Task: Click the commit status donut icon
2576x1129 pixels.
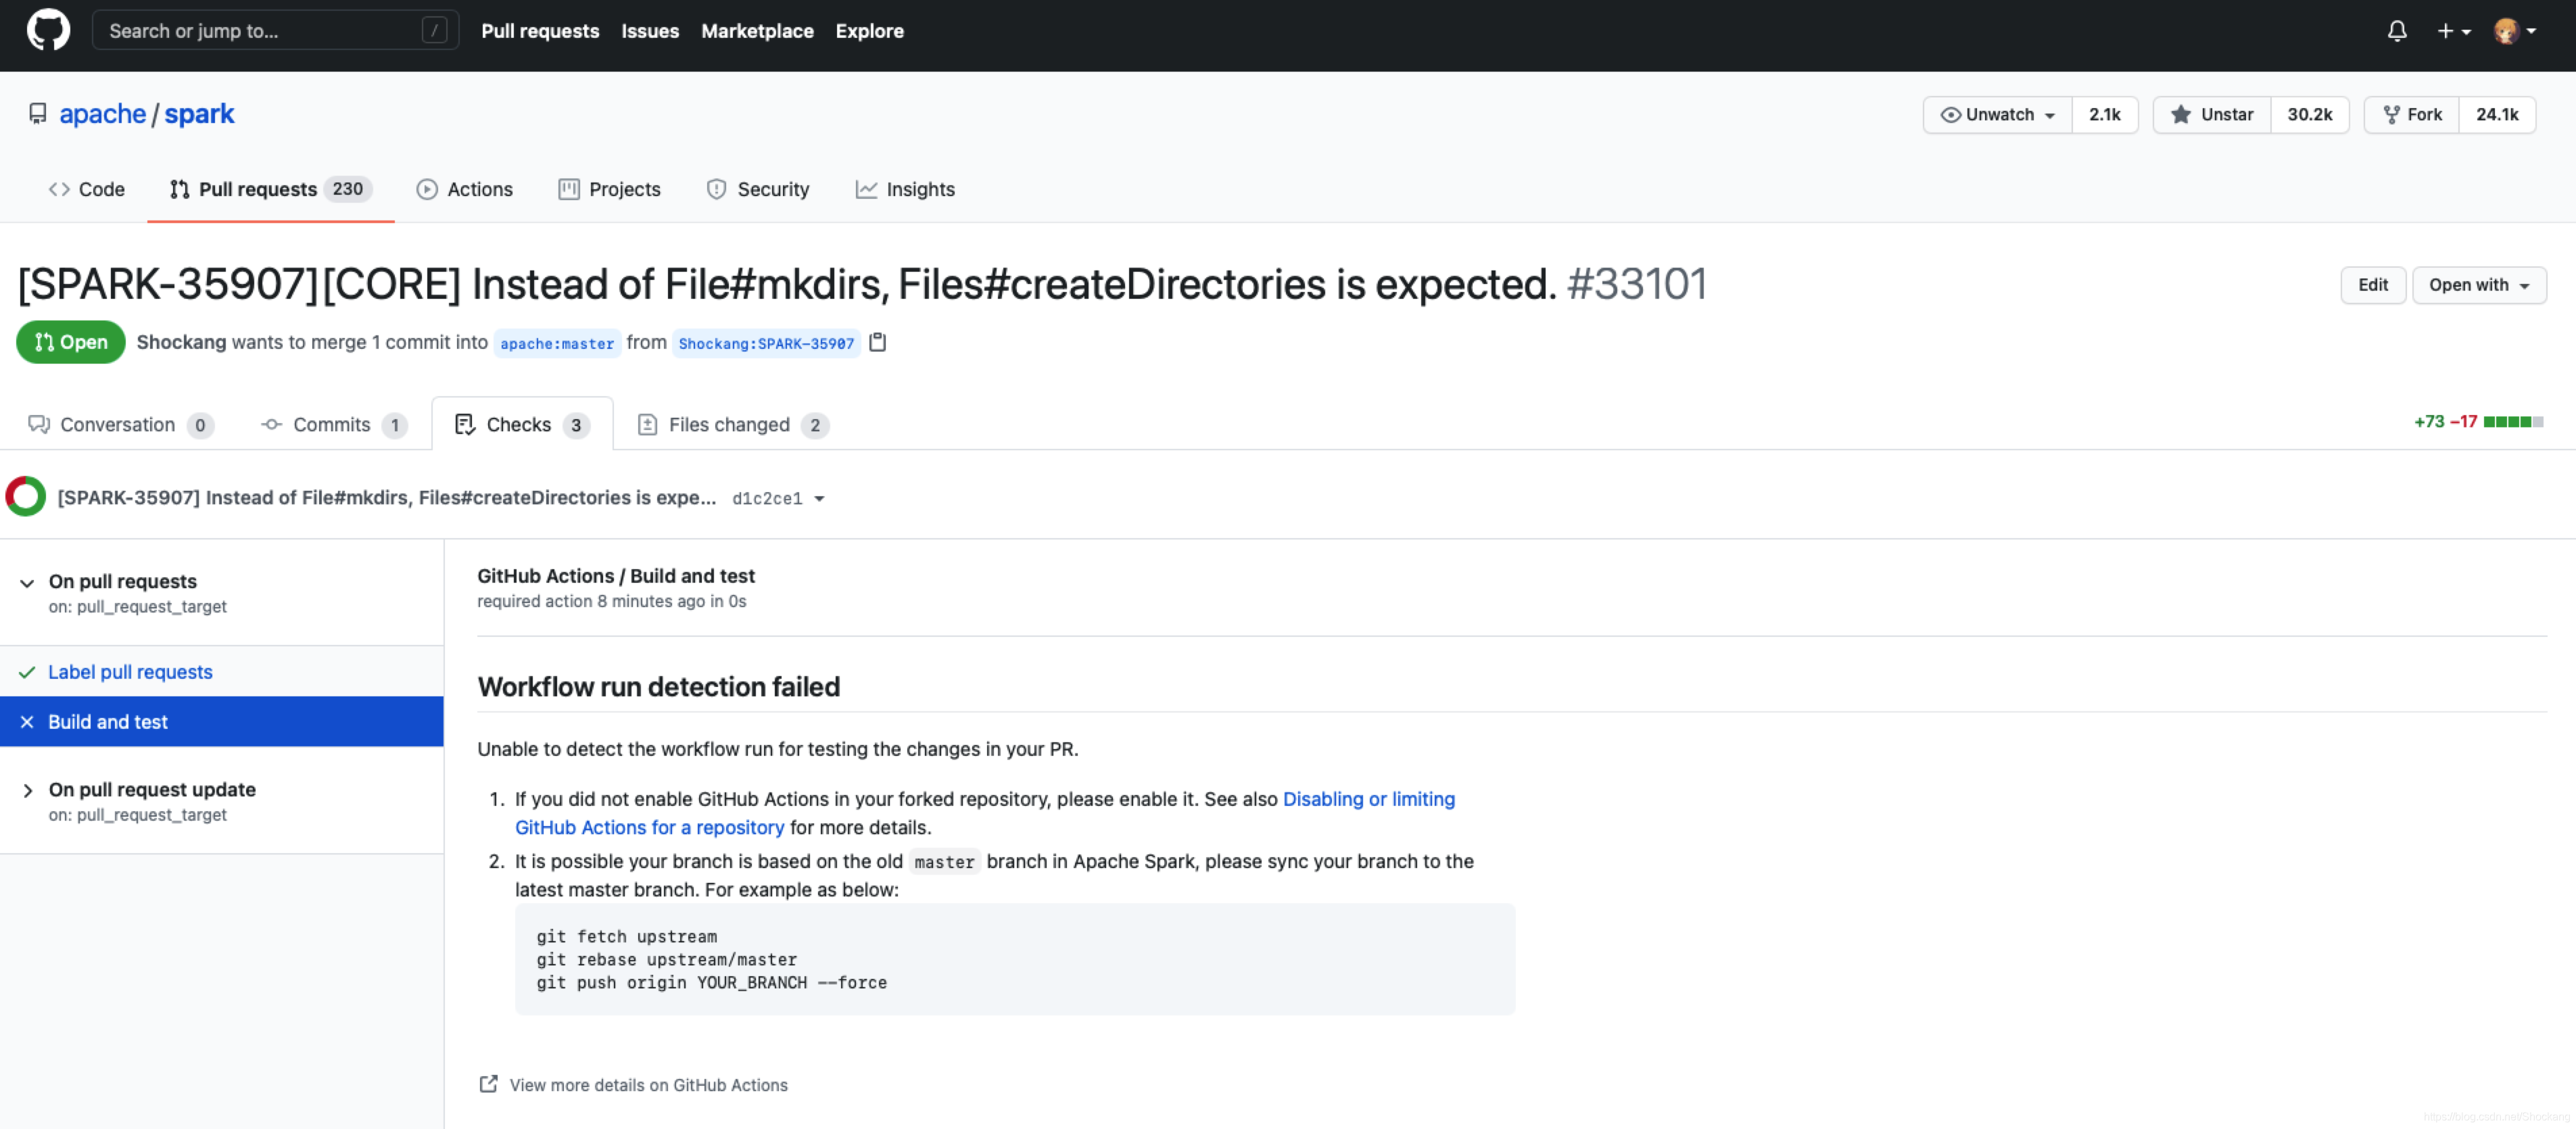Action: [25, 497]
